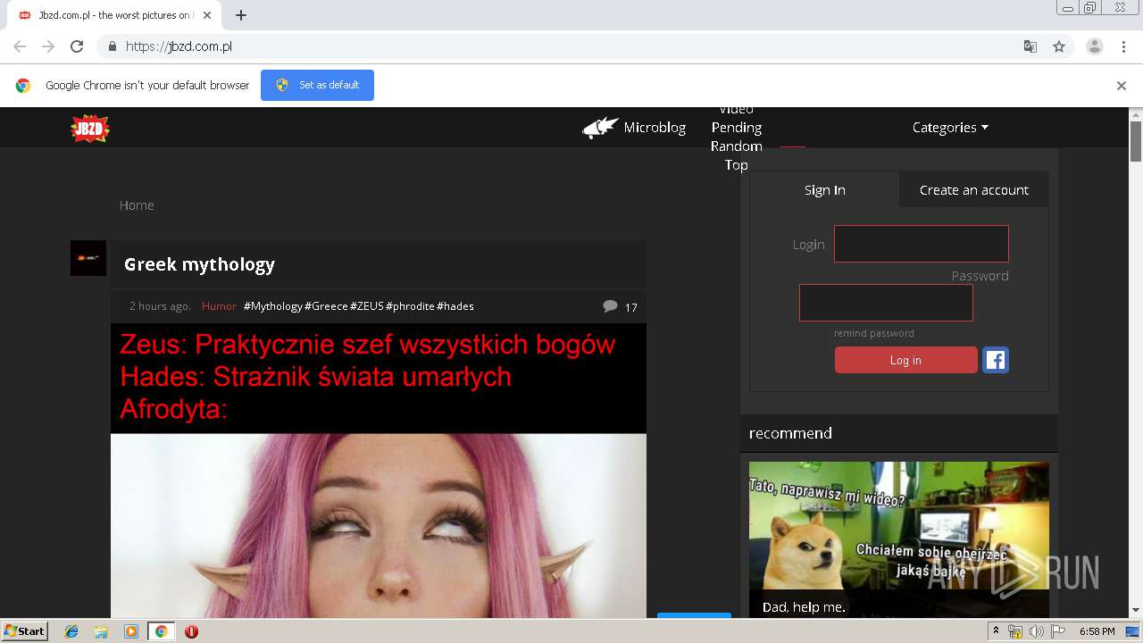Screen dimensions: 1143x643
Task: Click the scrollbar down arrow
Action: coord(1136,611)
